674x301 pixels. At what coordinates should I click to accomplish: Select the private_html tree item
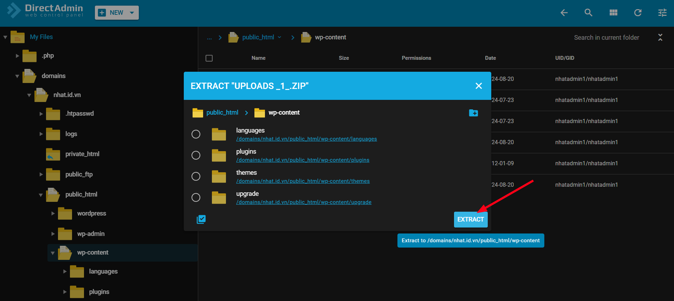82,154
